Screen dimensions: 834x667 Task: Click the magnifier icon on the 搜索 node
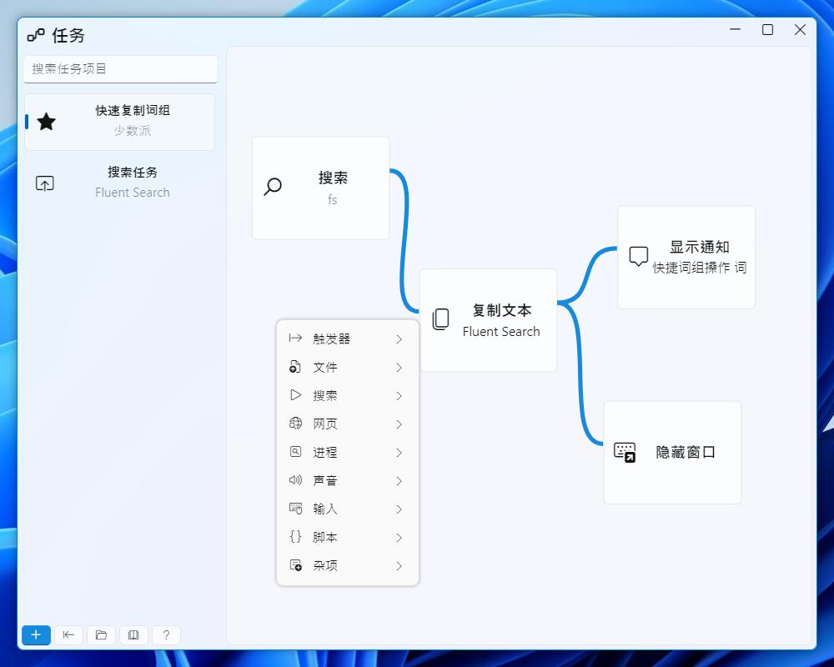tap(273, 187)
